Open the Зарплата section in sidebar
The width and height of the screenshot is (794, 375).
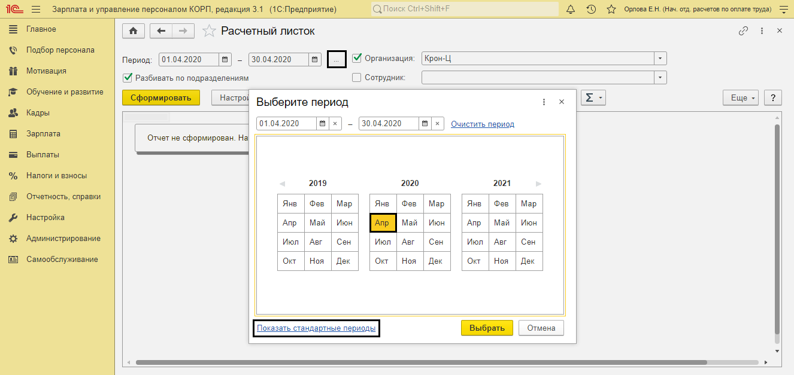[43, 134]
